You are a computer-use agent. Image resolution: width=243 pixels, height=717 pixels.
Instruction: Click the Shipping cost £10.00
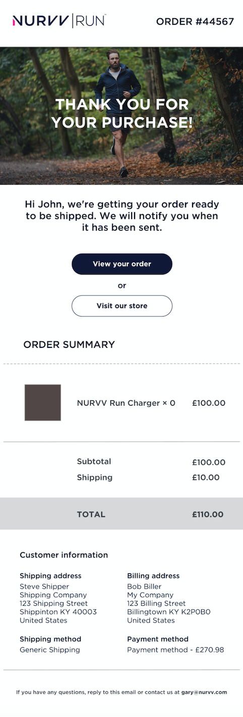pyautogui.click(x=206, y=477)
